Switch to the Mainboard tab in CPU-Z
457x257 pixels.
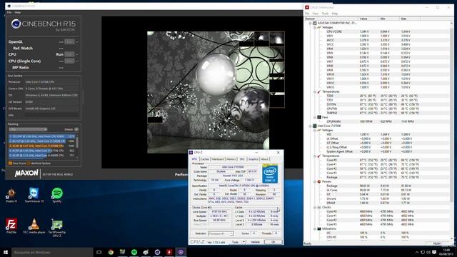click(218, 159)
